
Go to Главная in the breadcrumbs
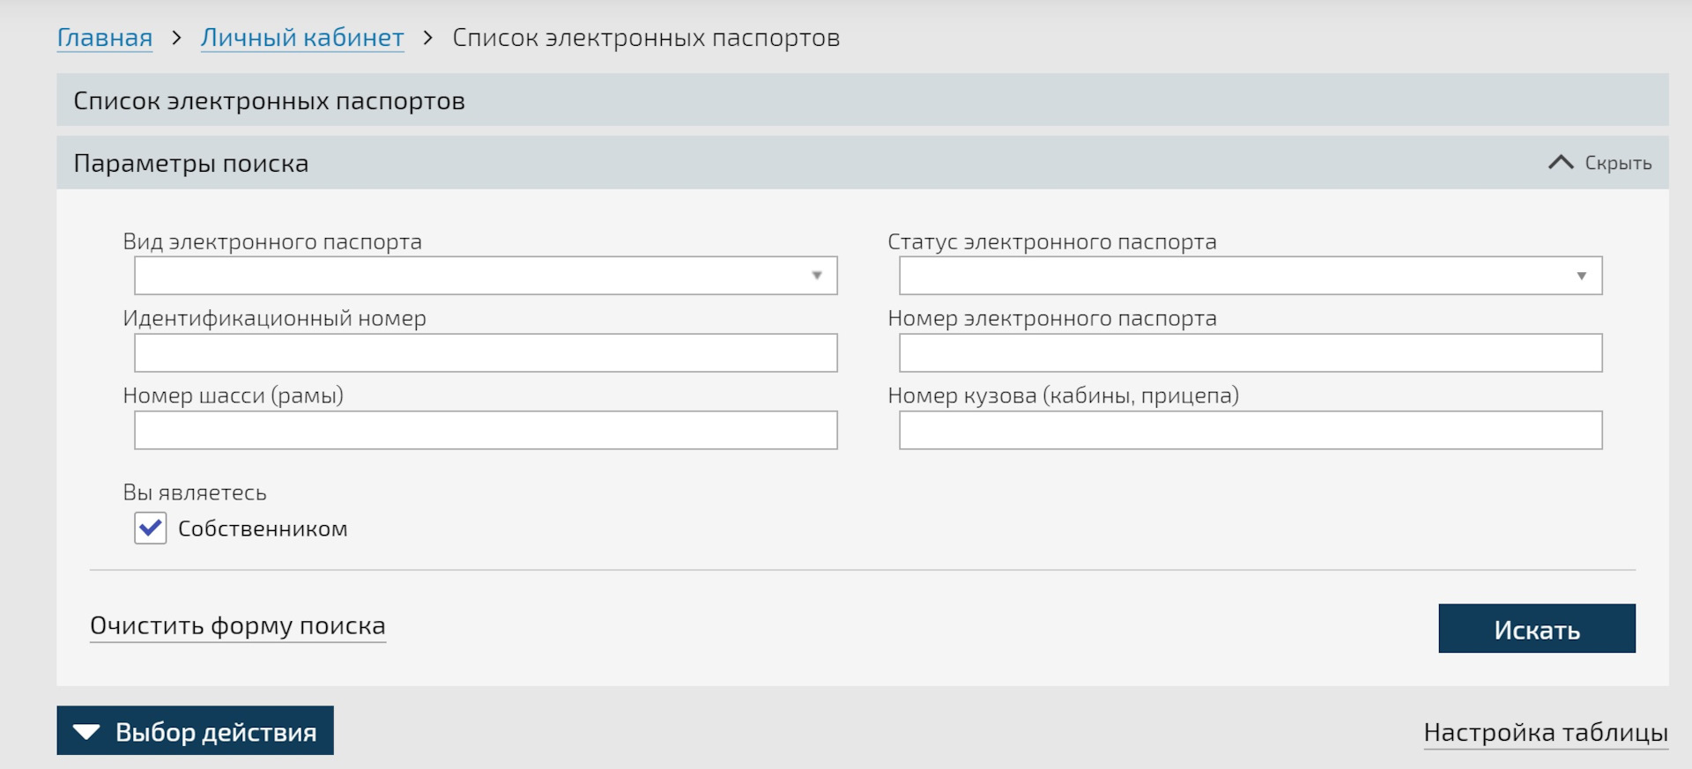click(x=105, y=38)
